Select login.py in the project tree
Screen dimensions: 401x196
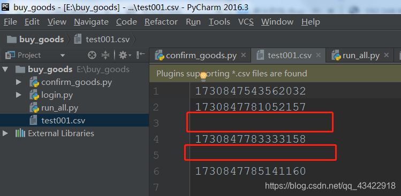coord(57,95)
